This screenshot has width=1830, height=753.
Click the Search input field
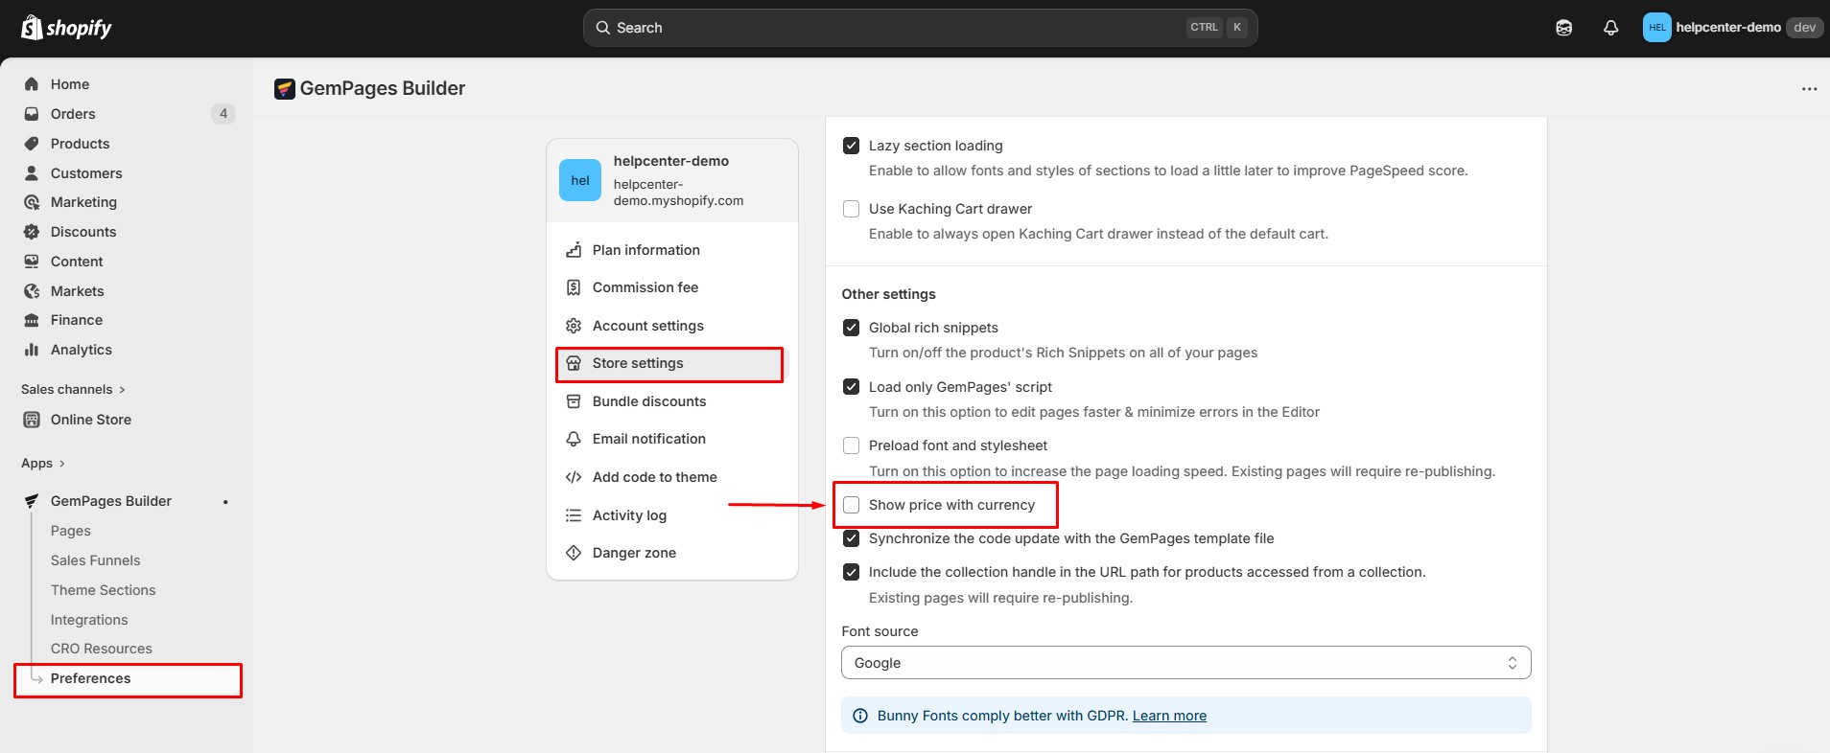pos(892,28)
